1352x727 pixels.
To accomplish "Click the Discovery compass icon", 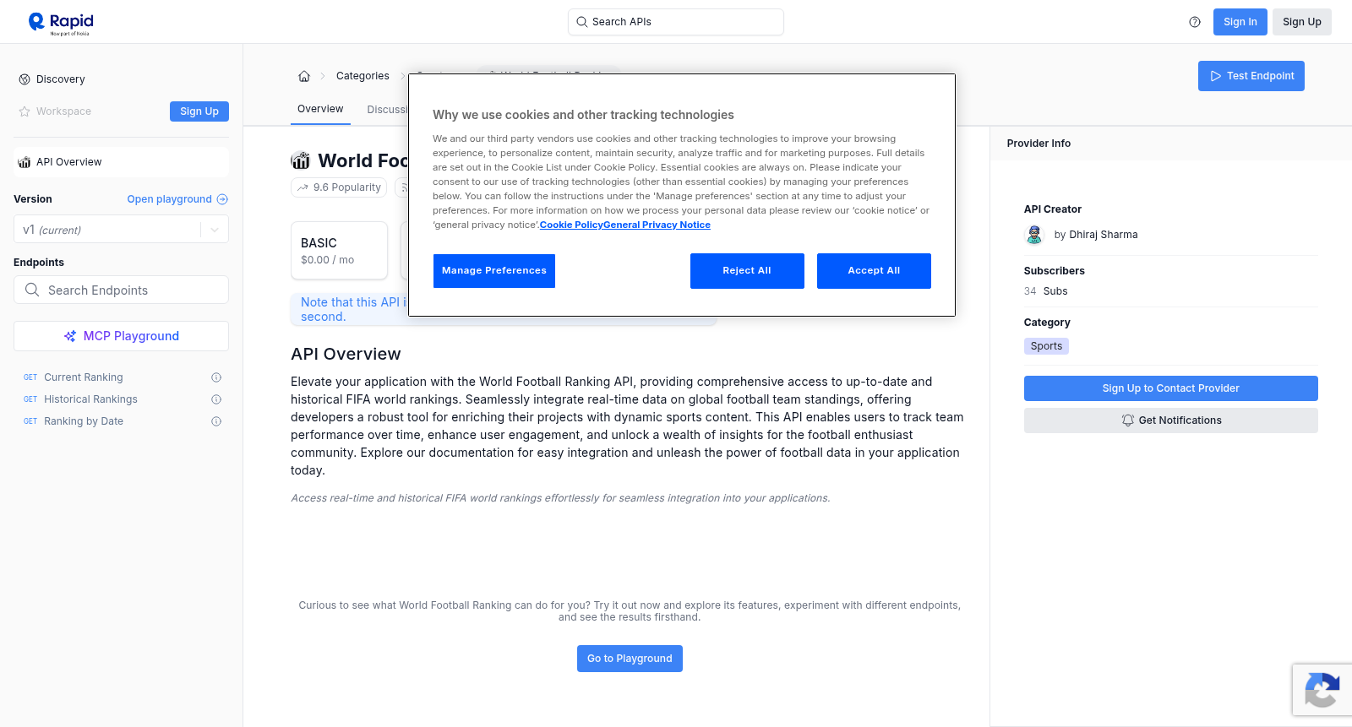I will click(25, 79).
